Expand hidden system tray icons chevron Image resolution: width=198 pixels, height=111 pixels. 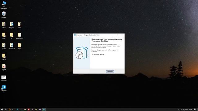[179, 109]
